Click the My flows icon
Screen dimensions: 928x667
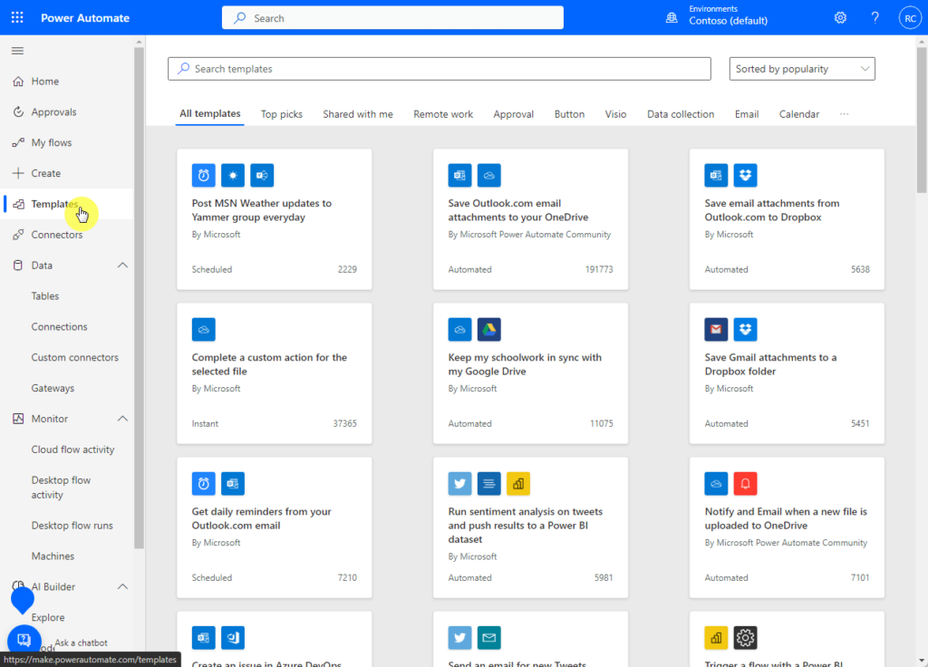click(x=18, y=142)
